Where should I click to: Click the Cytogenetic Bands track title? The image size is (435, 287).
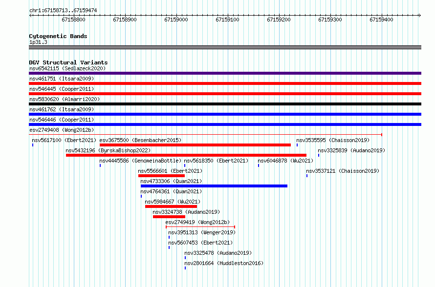click(58, 36)
